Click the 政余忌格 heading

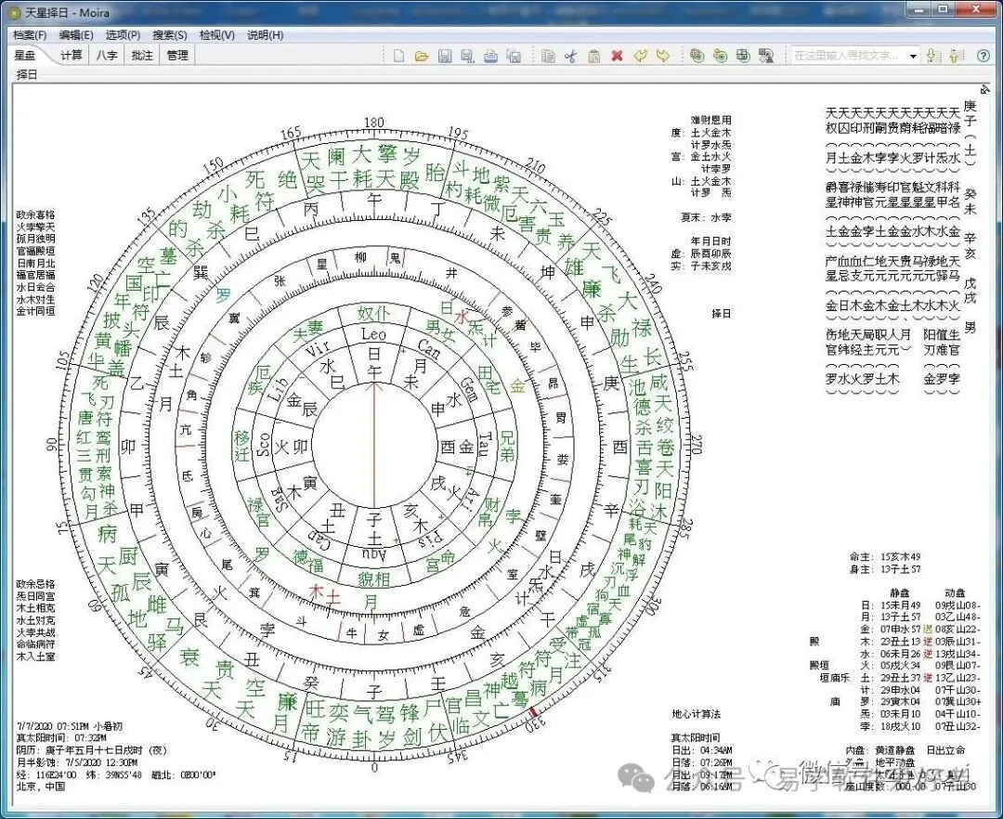pos(36,584)
